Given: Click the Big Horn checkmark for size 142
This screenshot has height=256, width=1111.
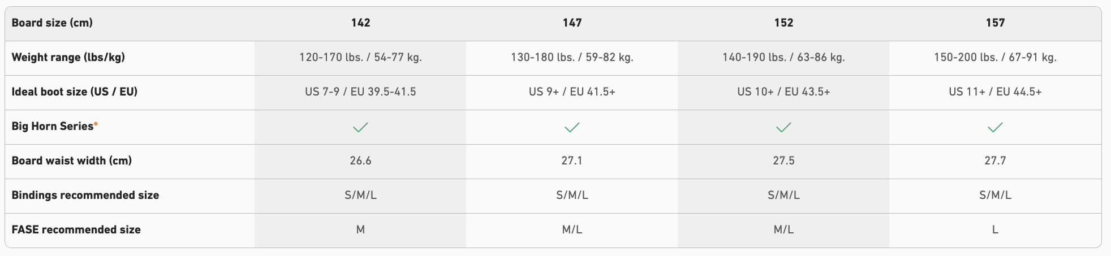Looking at the screenshot, I should (360, 127).
